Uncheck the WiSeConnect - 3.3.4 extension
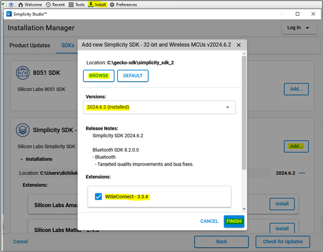The width and height of the screenshot is (323, 252). click(98, 197)
